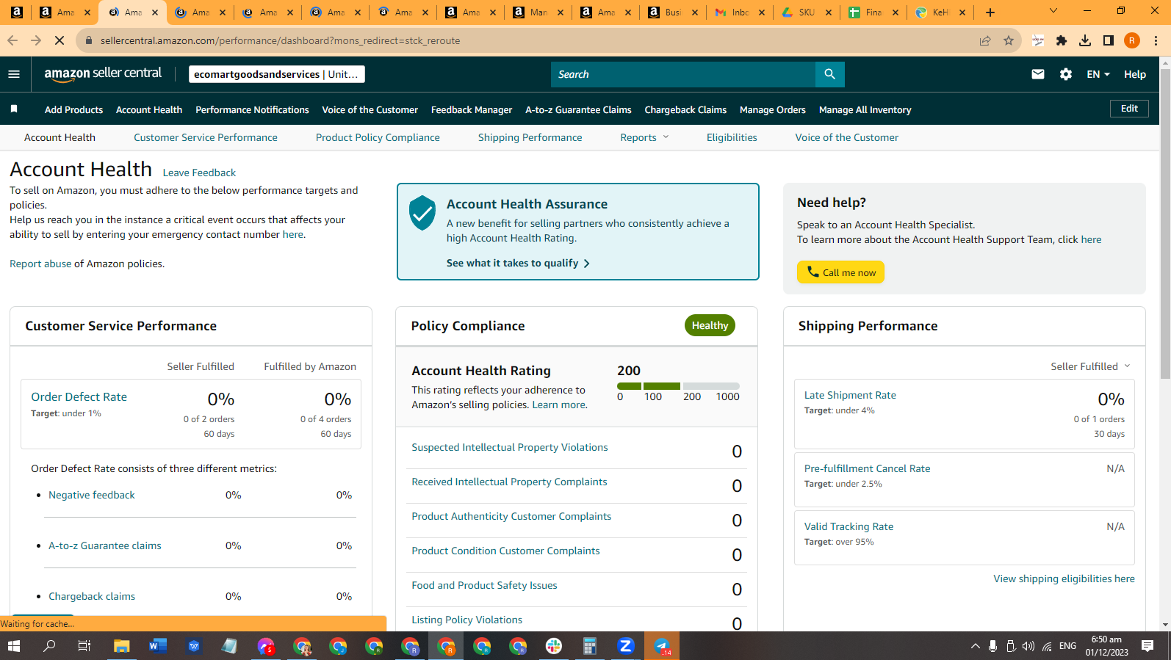Viewport: 1171px width, 660px height.
Task: Open Feedback Manager in the top menu
Action: pos(472,109)
